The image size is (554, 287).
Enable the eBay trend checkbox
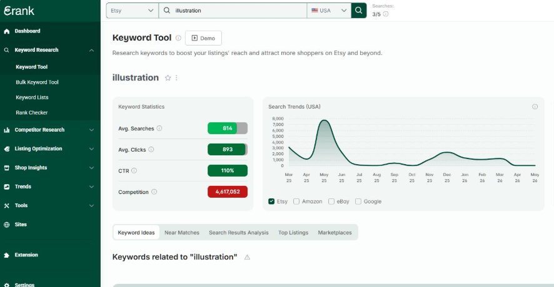coord(331,202)
